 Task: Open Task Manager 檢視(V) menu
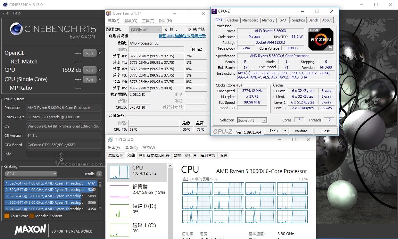(149, 148)
